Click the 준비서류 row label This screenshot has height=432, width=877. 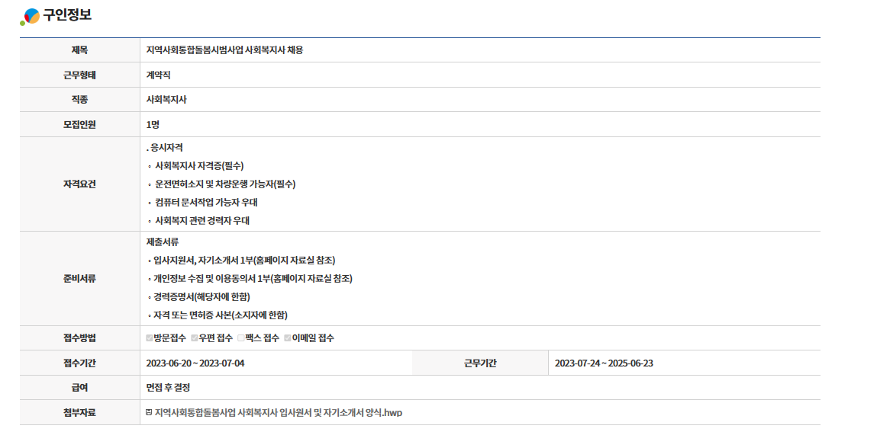click(x=79, y=278)
